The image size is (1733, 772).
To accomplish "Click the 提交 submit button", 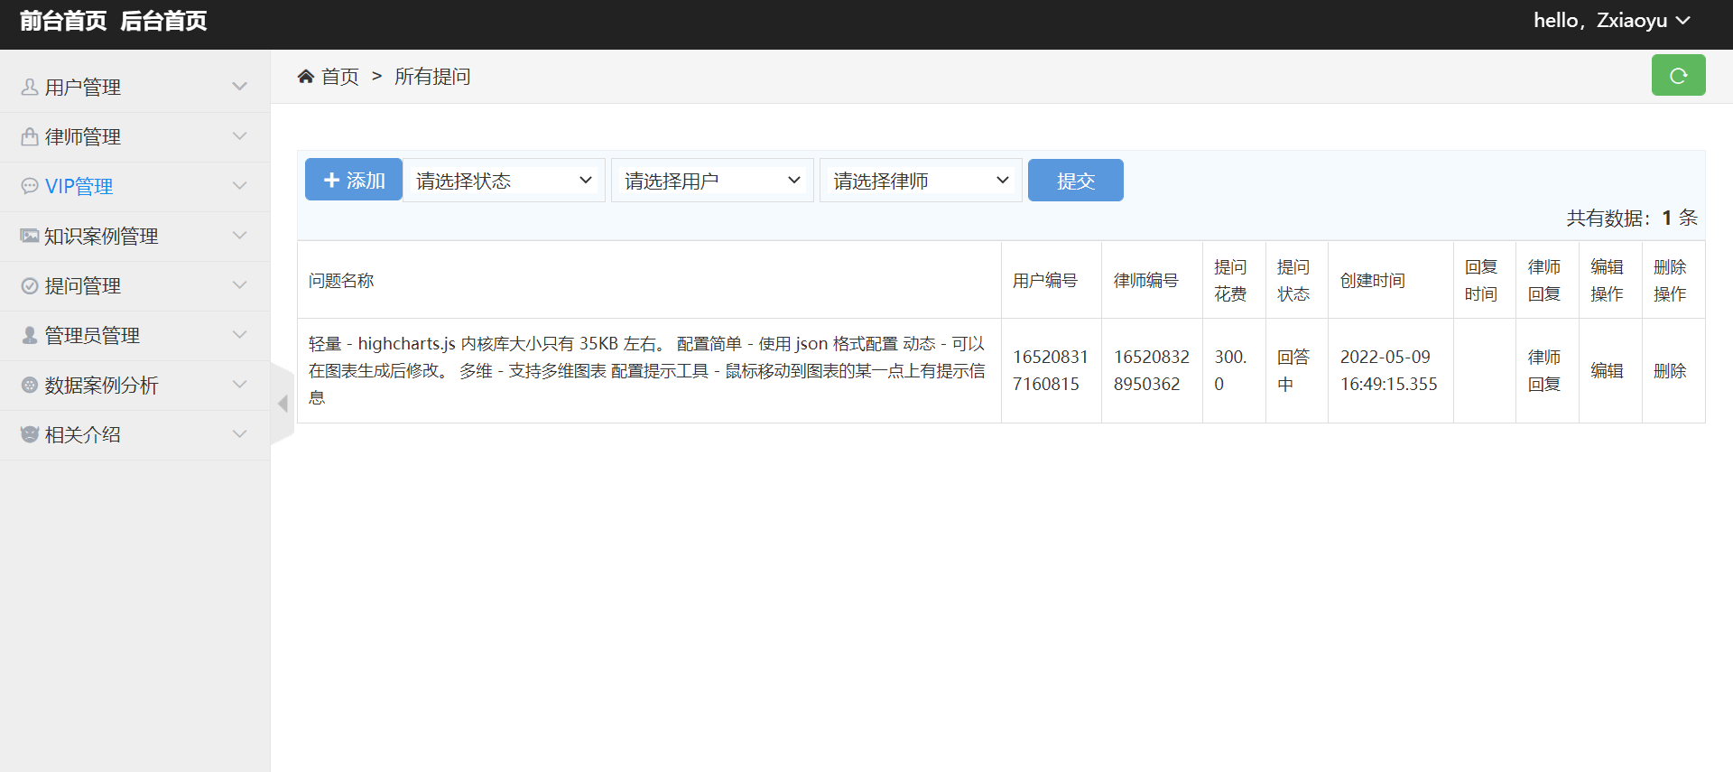I will 1076,181.
